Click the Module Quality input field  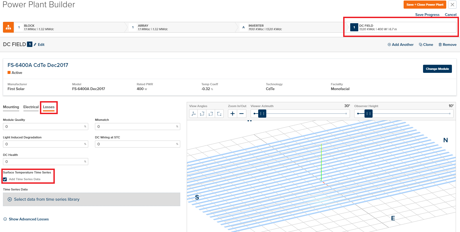[46, 127]
